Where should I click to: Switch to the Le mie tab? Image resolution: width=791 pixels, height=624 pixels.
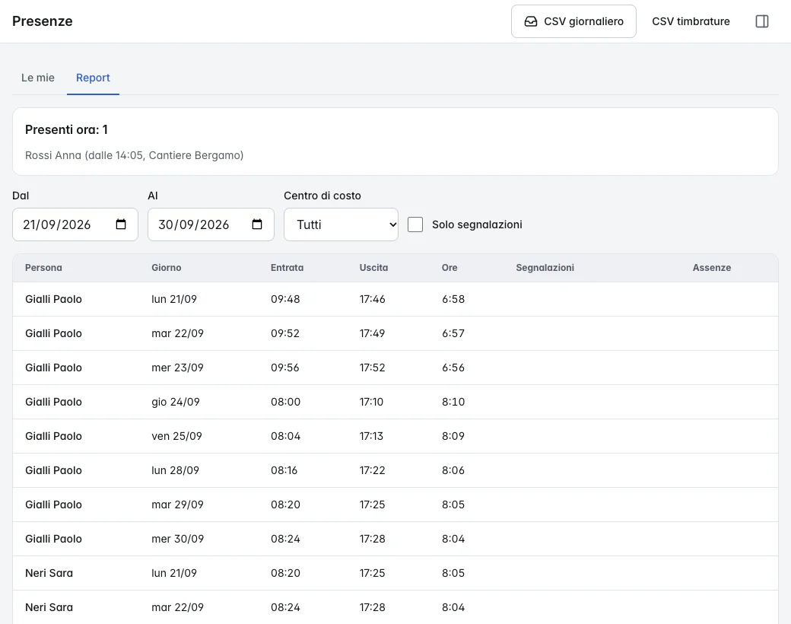(38, 78)
